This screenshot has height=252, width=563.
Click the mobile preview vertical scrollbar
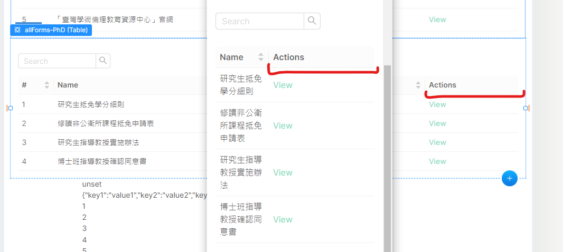pyautogui.click(x=388, y=158)
